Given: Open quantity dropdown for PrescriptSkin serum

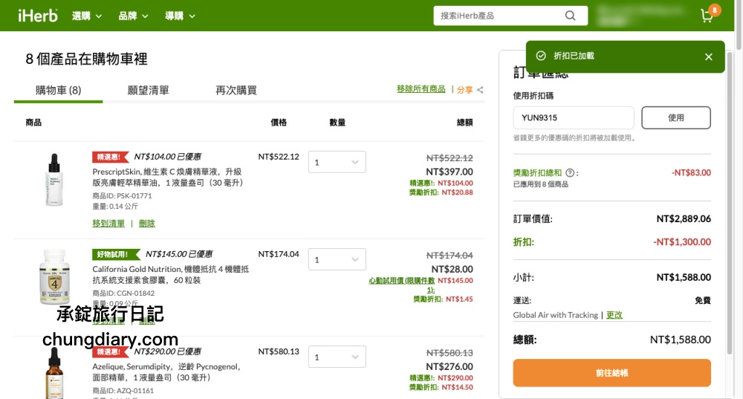Looking at the screenshot, I should click(337, 162).
